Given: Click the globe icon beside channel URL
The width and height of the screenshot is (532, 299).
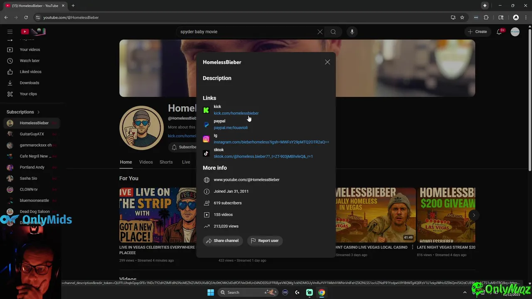Looking at the screenshot, I should click(x=207, y=180).
